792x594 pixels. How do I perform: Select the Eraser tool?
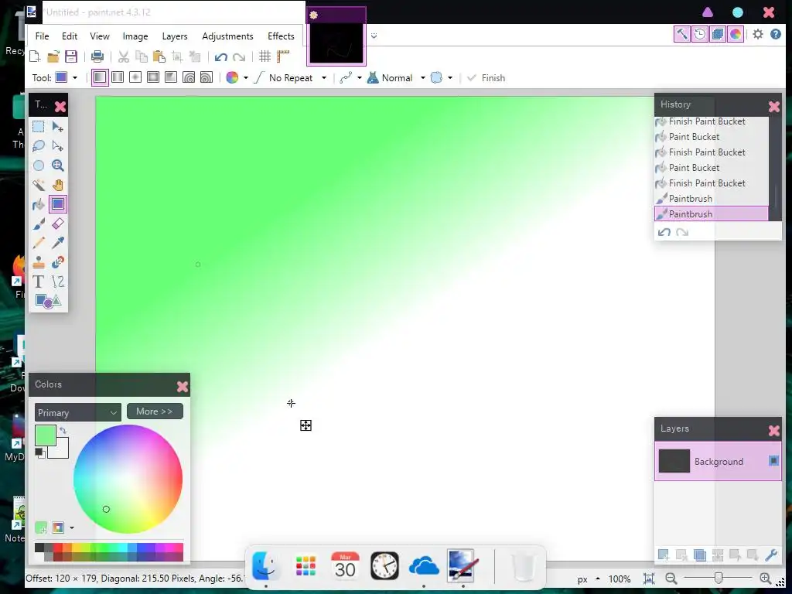(x=57, y=224)
